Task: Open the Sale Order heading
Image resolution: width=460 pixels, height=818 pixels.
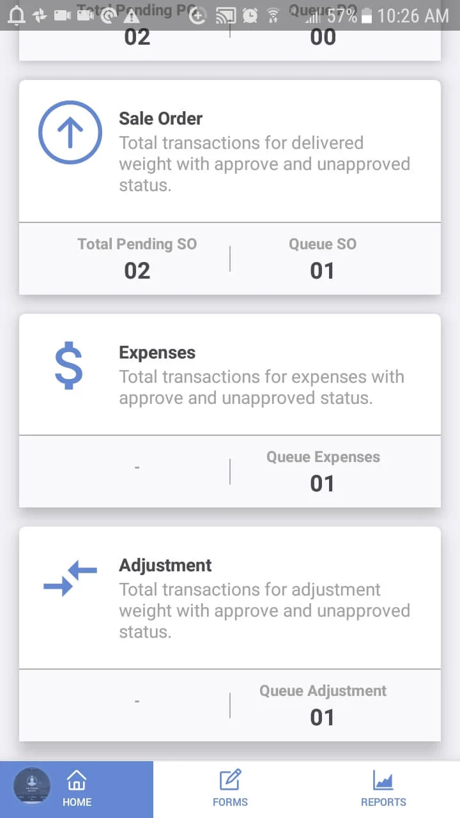Action: [161, 118]
